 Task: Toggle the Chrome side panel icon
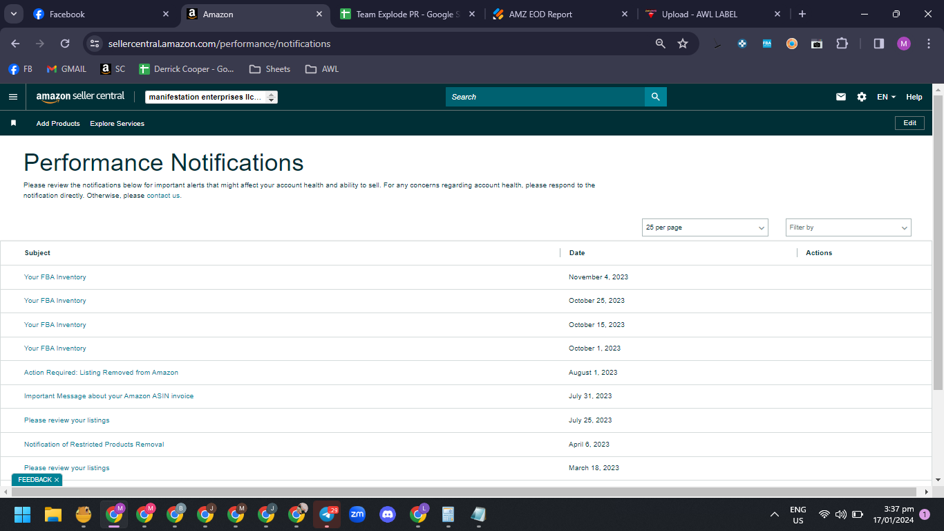tap(879, 44)
